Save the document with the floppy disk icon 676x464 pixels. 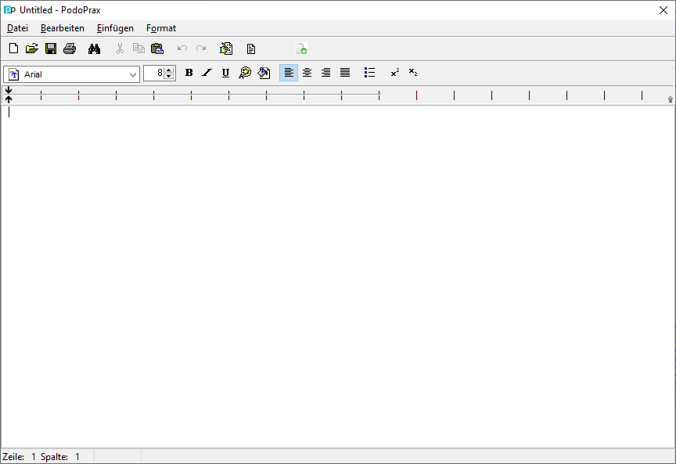pos(51,49)
